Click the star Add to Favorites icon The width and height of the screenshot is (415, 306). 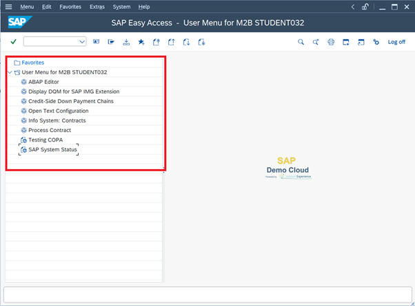tap(141, 42)
